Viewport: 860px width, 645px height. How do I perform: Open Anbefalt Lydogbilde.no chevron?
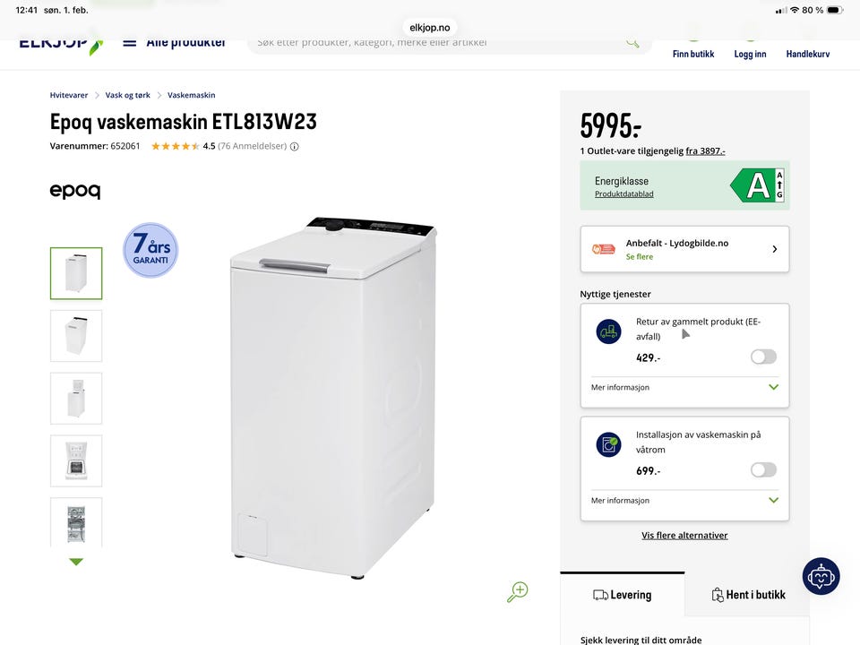coord(774,249)
